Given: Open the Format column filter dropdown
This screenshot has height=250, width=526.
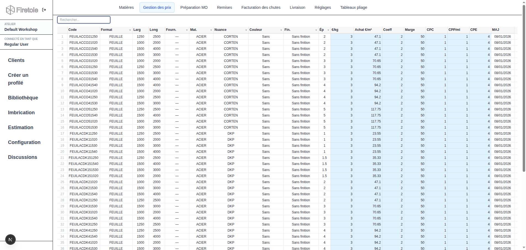Looking at the screenshot, I should (x=130, y=30).
